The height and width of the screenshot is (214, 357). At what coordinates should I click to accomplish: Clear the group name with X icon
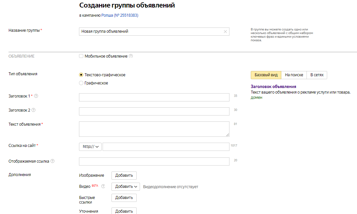(x=225, y=31)
